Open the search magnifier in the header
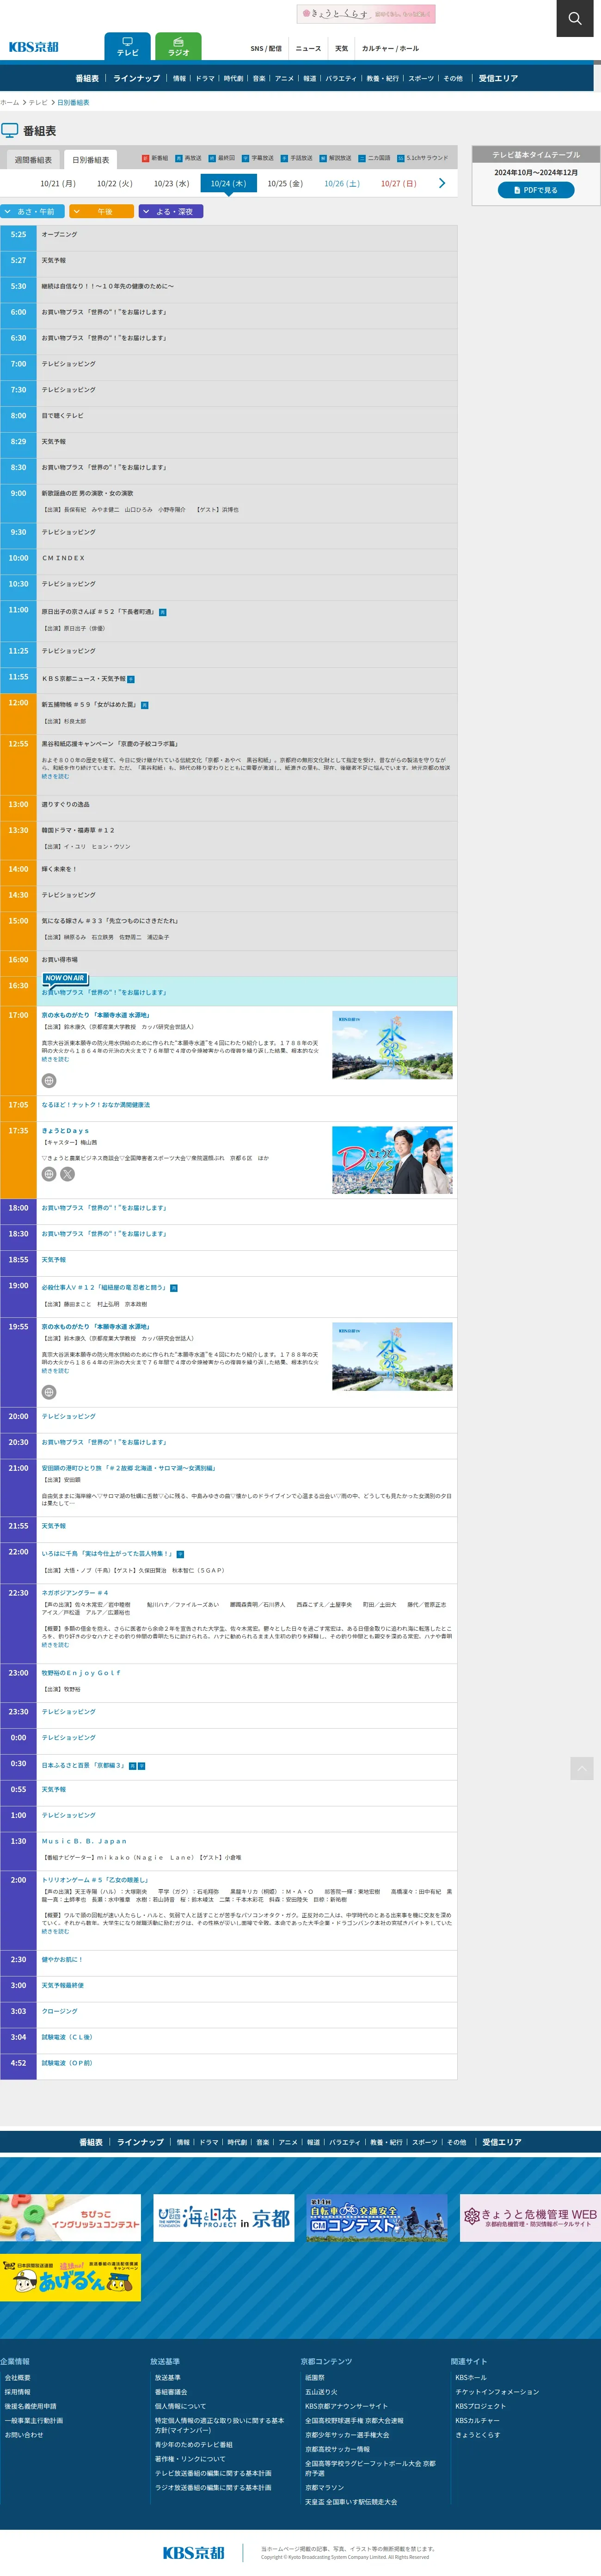The height and width of the screenshot is (2576, 601). pos(574,18)
